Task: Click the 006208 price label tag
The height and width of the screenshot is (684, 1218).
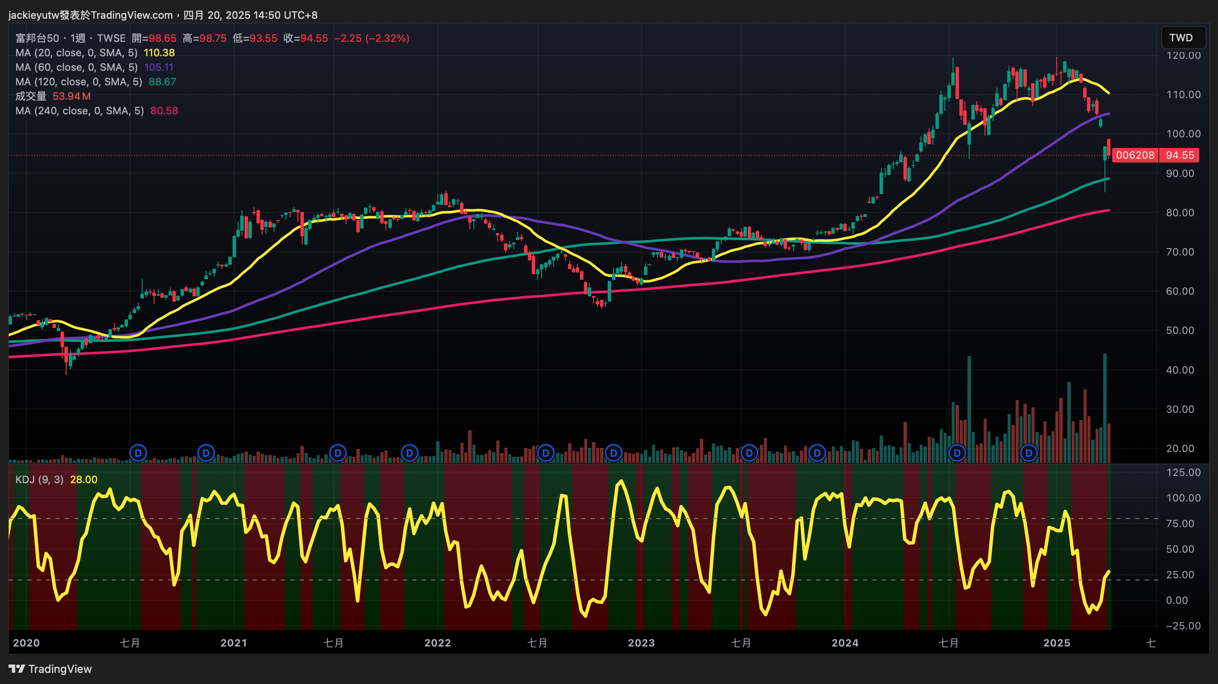Action: pyautogui.click(x=1135, y=155)
